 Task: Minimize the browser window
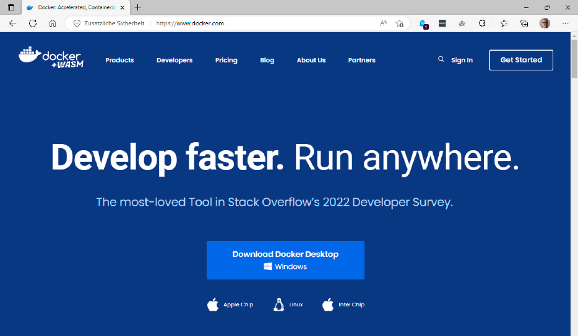pos(527,7)
